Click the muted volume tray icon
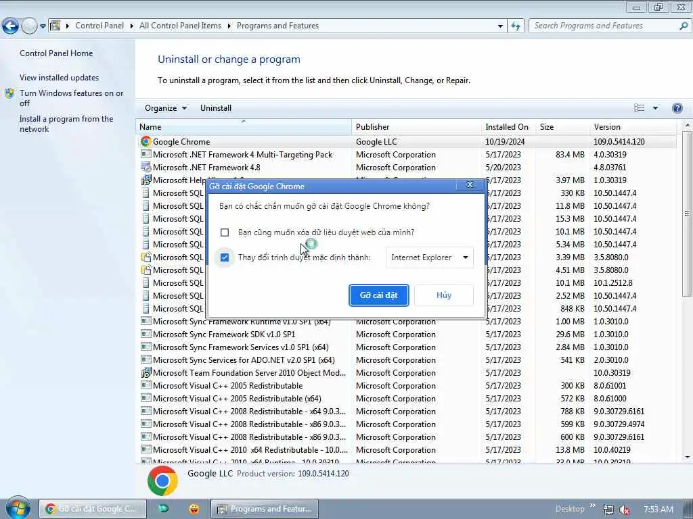This screenshot has width=693, height=519. (x=625, y=510)
